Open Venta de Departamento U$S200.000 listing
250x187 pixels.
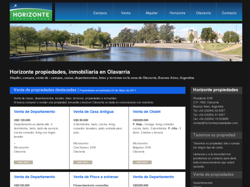point(153,177)
